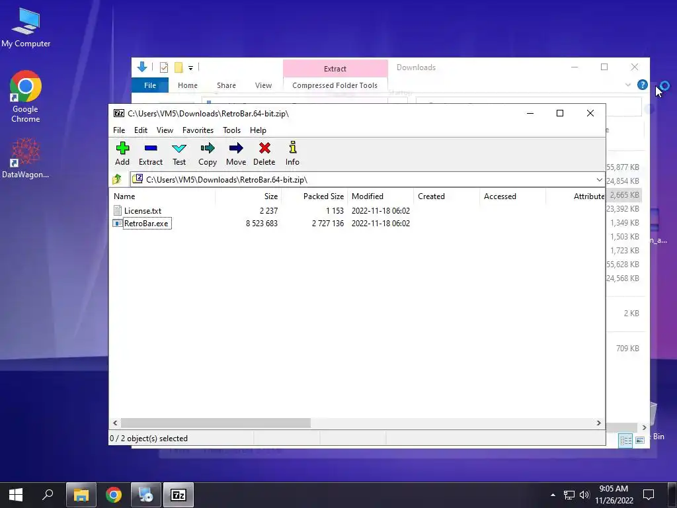Click the 709 KB entry in Explorer
The height and width of the screenshot is (508, 677).
pos(627,348)
